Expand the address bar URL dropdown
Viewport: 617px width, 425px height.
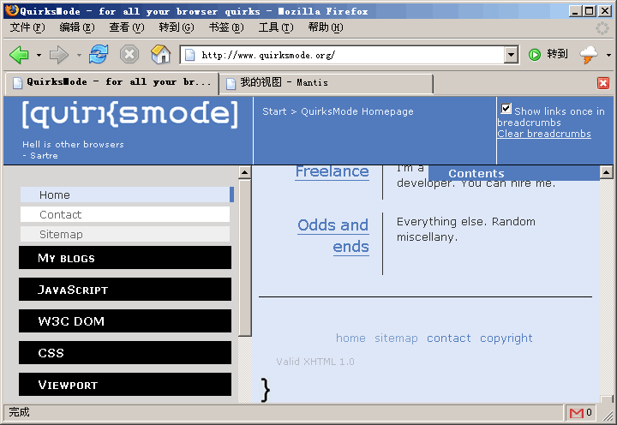(511, 55)
